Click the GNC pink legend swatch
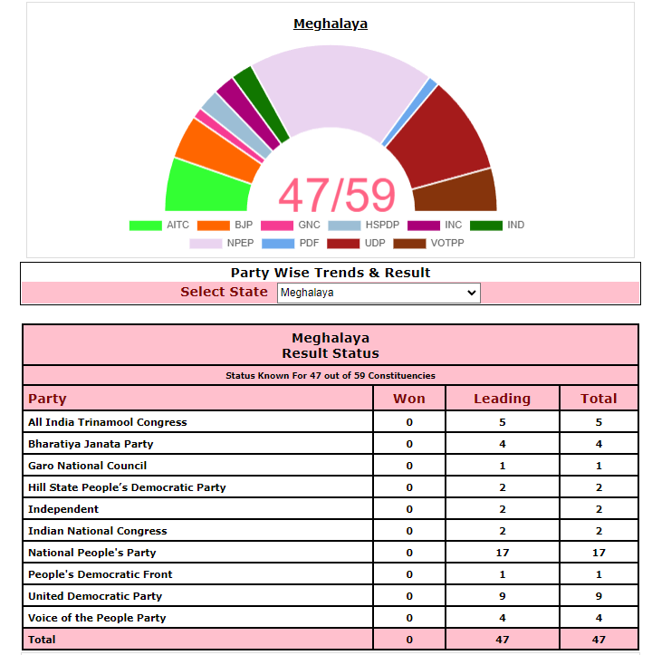This screenshot has height=655, width=652. click(276, 226)
